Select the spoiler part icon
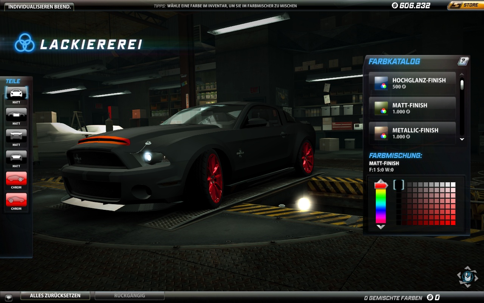This screenshot has height=303, width=484. (16, 135)
